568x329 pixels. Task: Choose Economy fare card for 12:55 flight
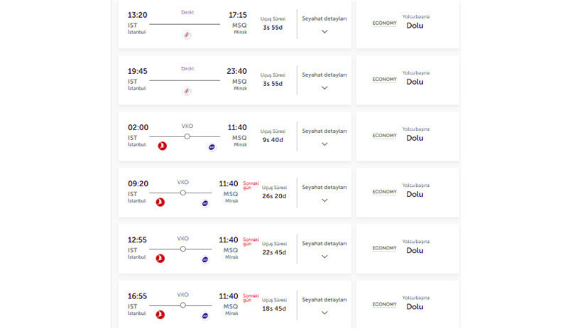[x=408, y=249]
